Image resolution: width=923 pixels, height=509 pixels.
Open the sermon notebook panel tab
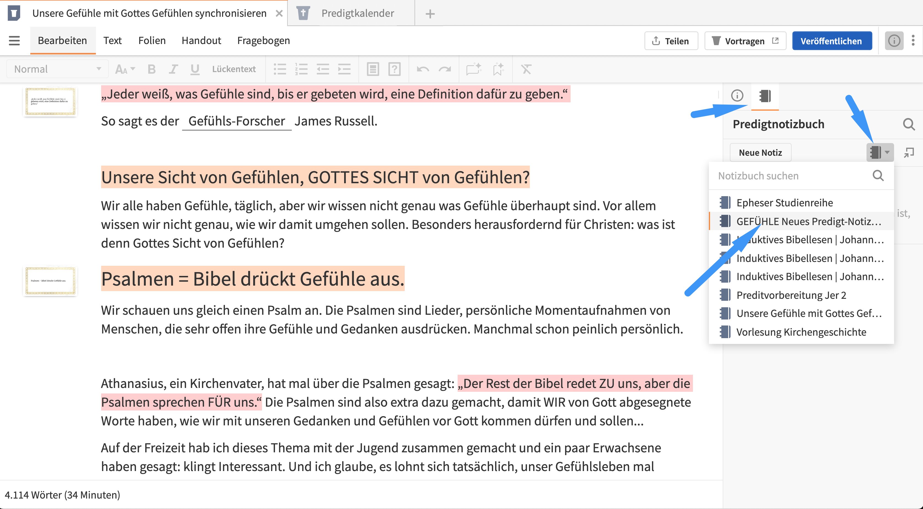(765, 96)
